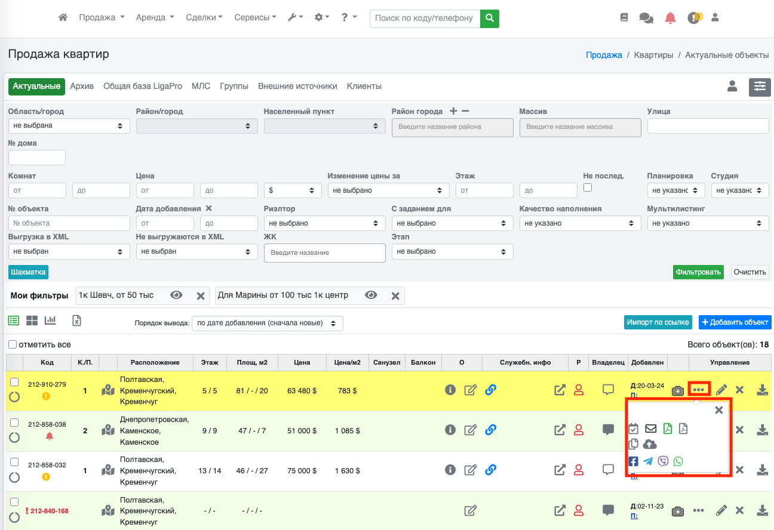Switch to the 'Архив' tab
The width and height of the screenshot is (774, 530).
coord(82,87)
